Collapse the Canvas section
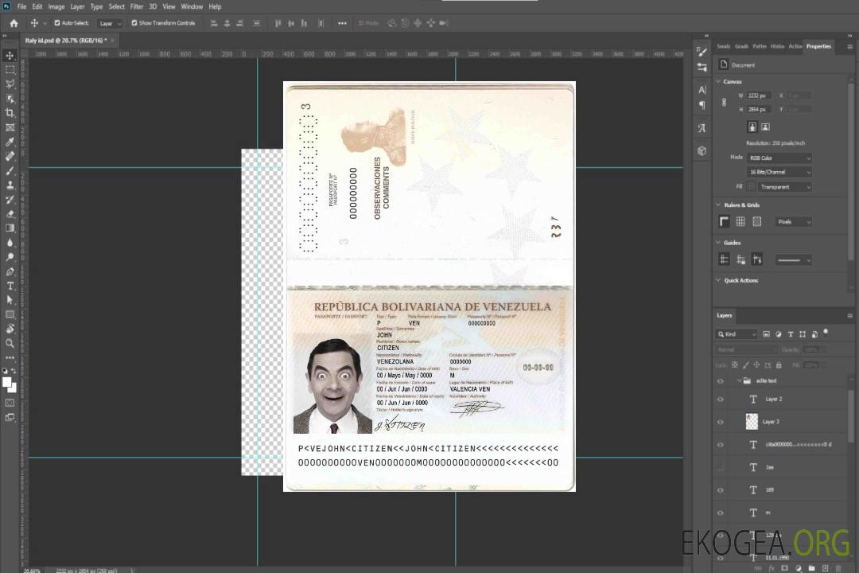The height and width of the screenshot is (573, 859). tap(718, 81)
